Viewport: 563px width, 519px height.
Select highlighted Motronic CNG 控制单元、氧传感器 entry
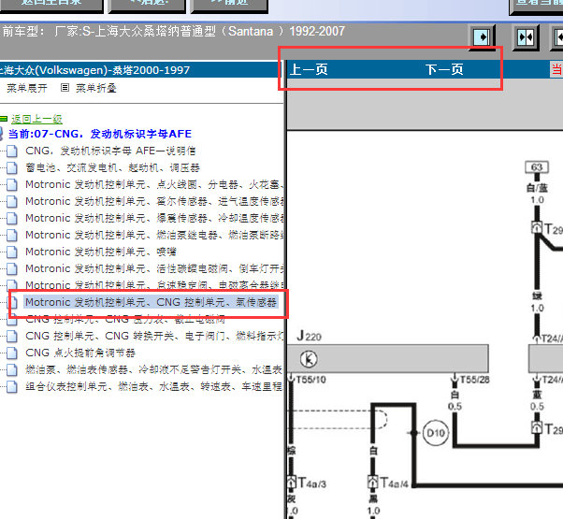[151, 302]
